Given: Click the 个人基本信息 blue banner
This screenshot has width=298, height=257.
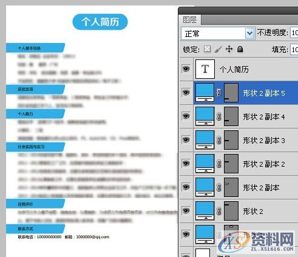Looking at the screenshot, I should 35,48.
